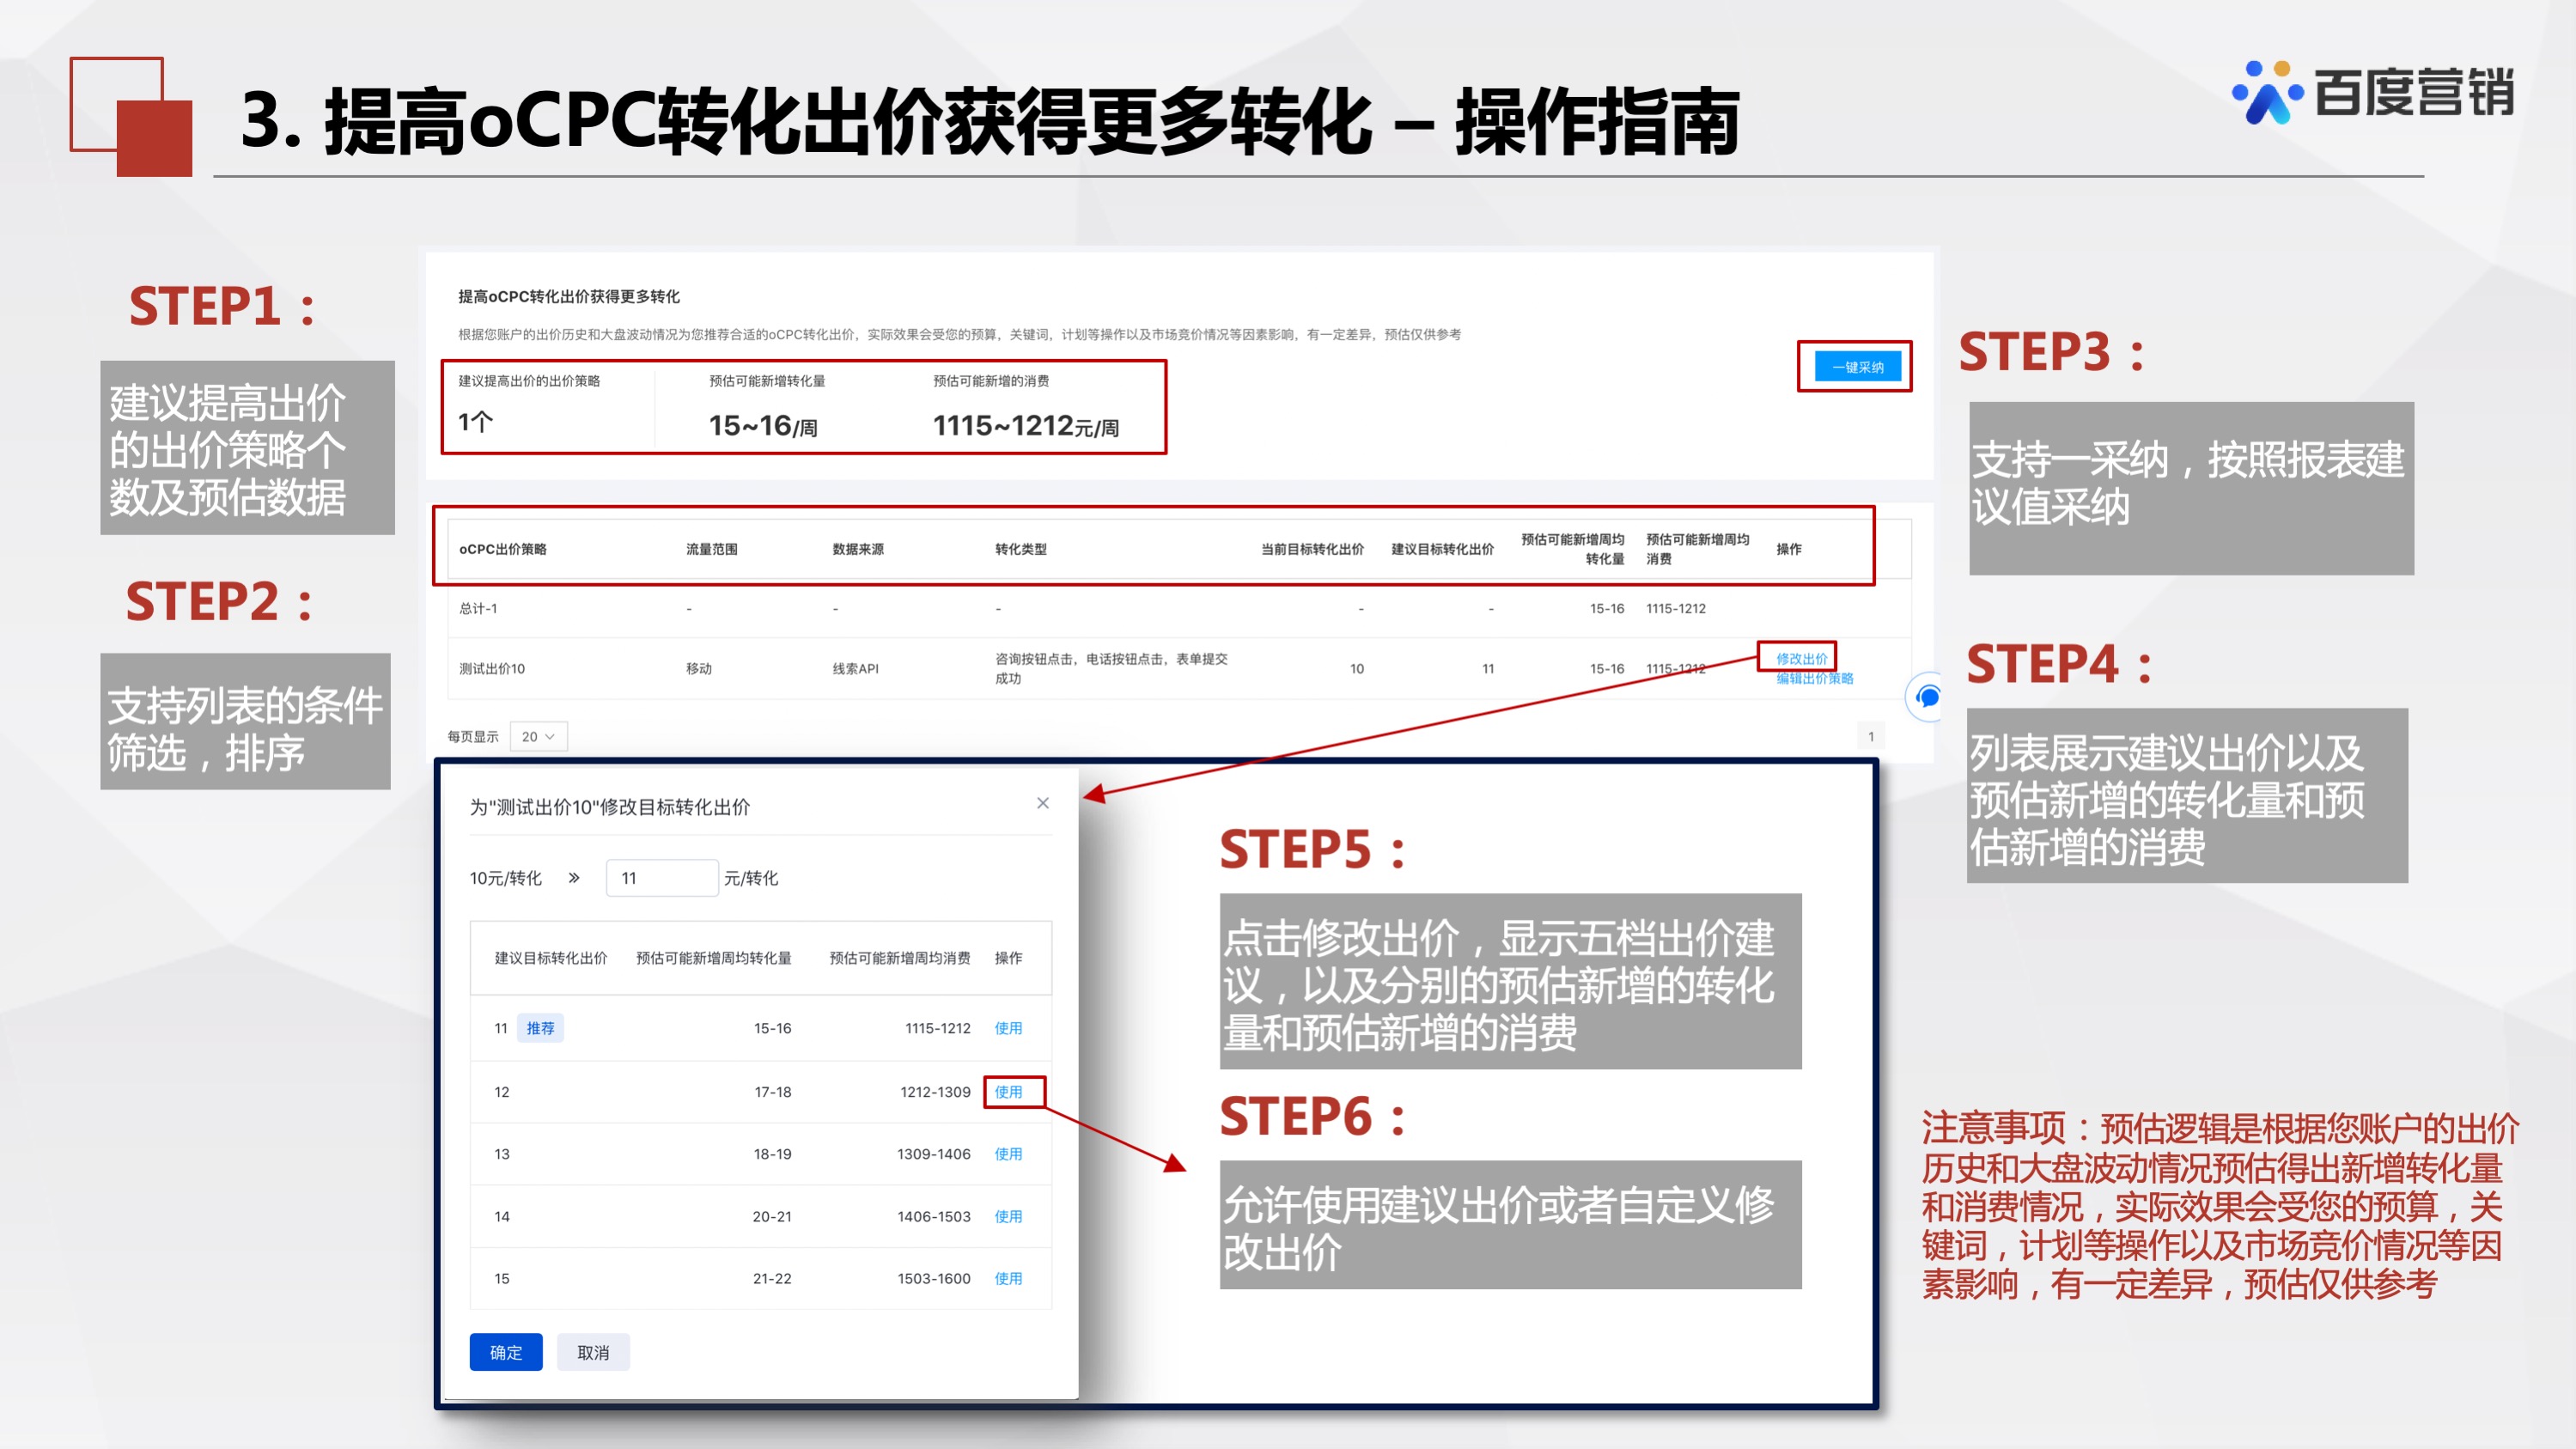Select the bid input field containing 11
Screen dimensions: 2576x1449
(661, 877)
